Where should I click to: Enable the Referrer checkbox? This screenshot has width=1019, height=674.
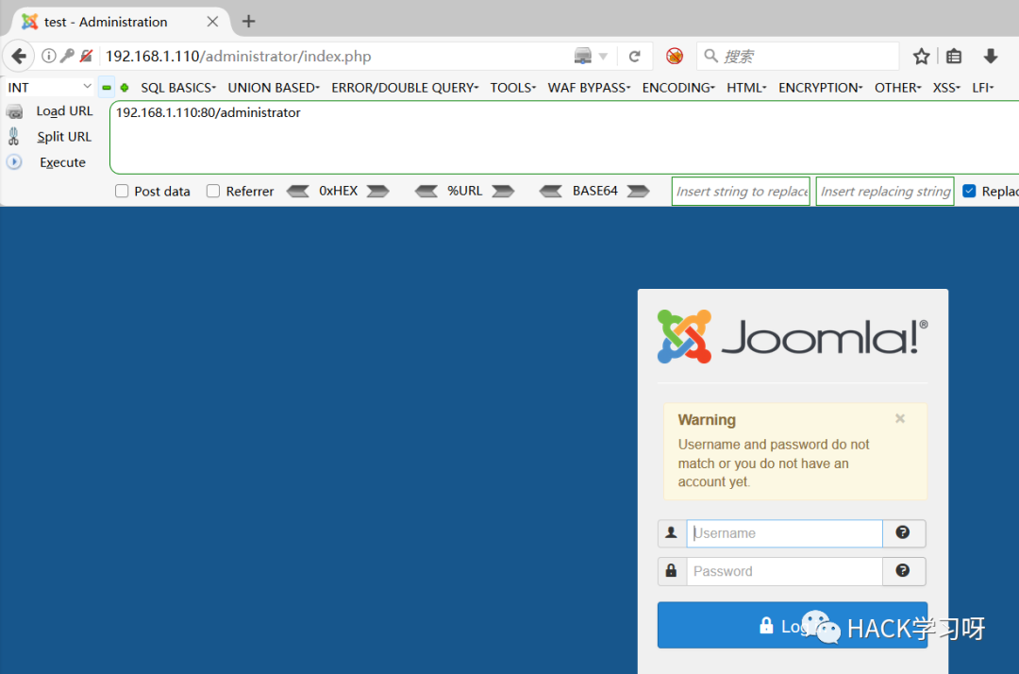coord(213,191)
